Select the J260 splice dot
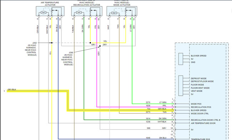 tap(100, 46)
